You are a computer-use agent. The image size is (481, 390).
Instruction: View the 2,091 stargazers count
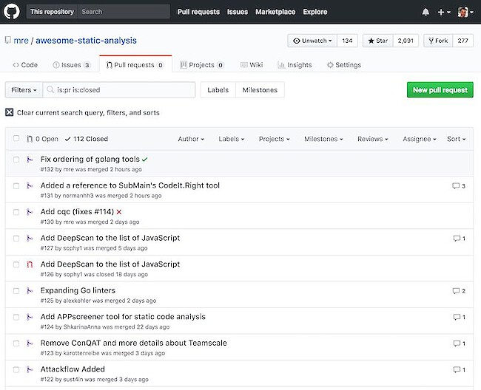coord(406,41)
